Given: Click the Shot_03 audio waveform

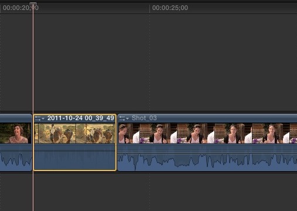Looking at the screenshot, I should (x=207, y=161).
